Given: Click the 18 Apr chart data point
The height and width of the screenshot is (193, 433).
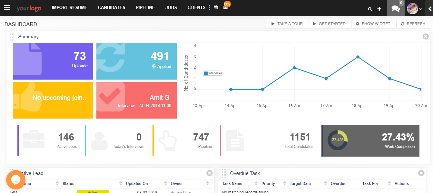Looking at the screenshot, I should (x=358, y=57).
